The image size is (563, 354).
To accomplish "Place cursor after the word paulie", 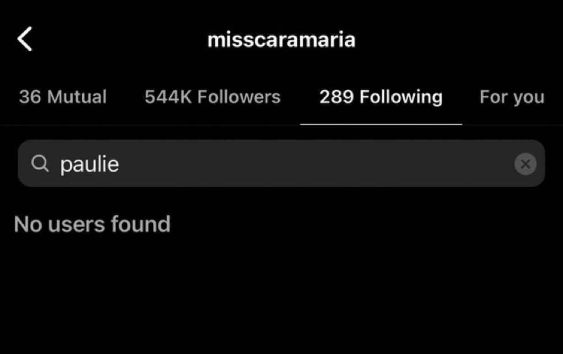I will tap(120, 164).
